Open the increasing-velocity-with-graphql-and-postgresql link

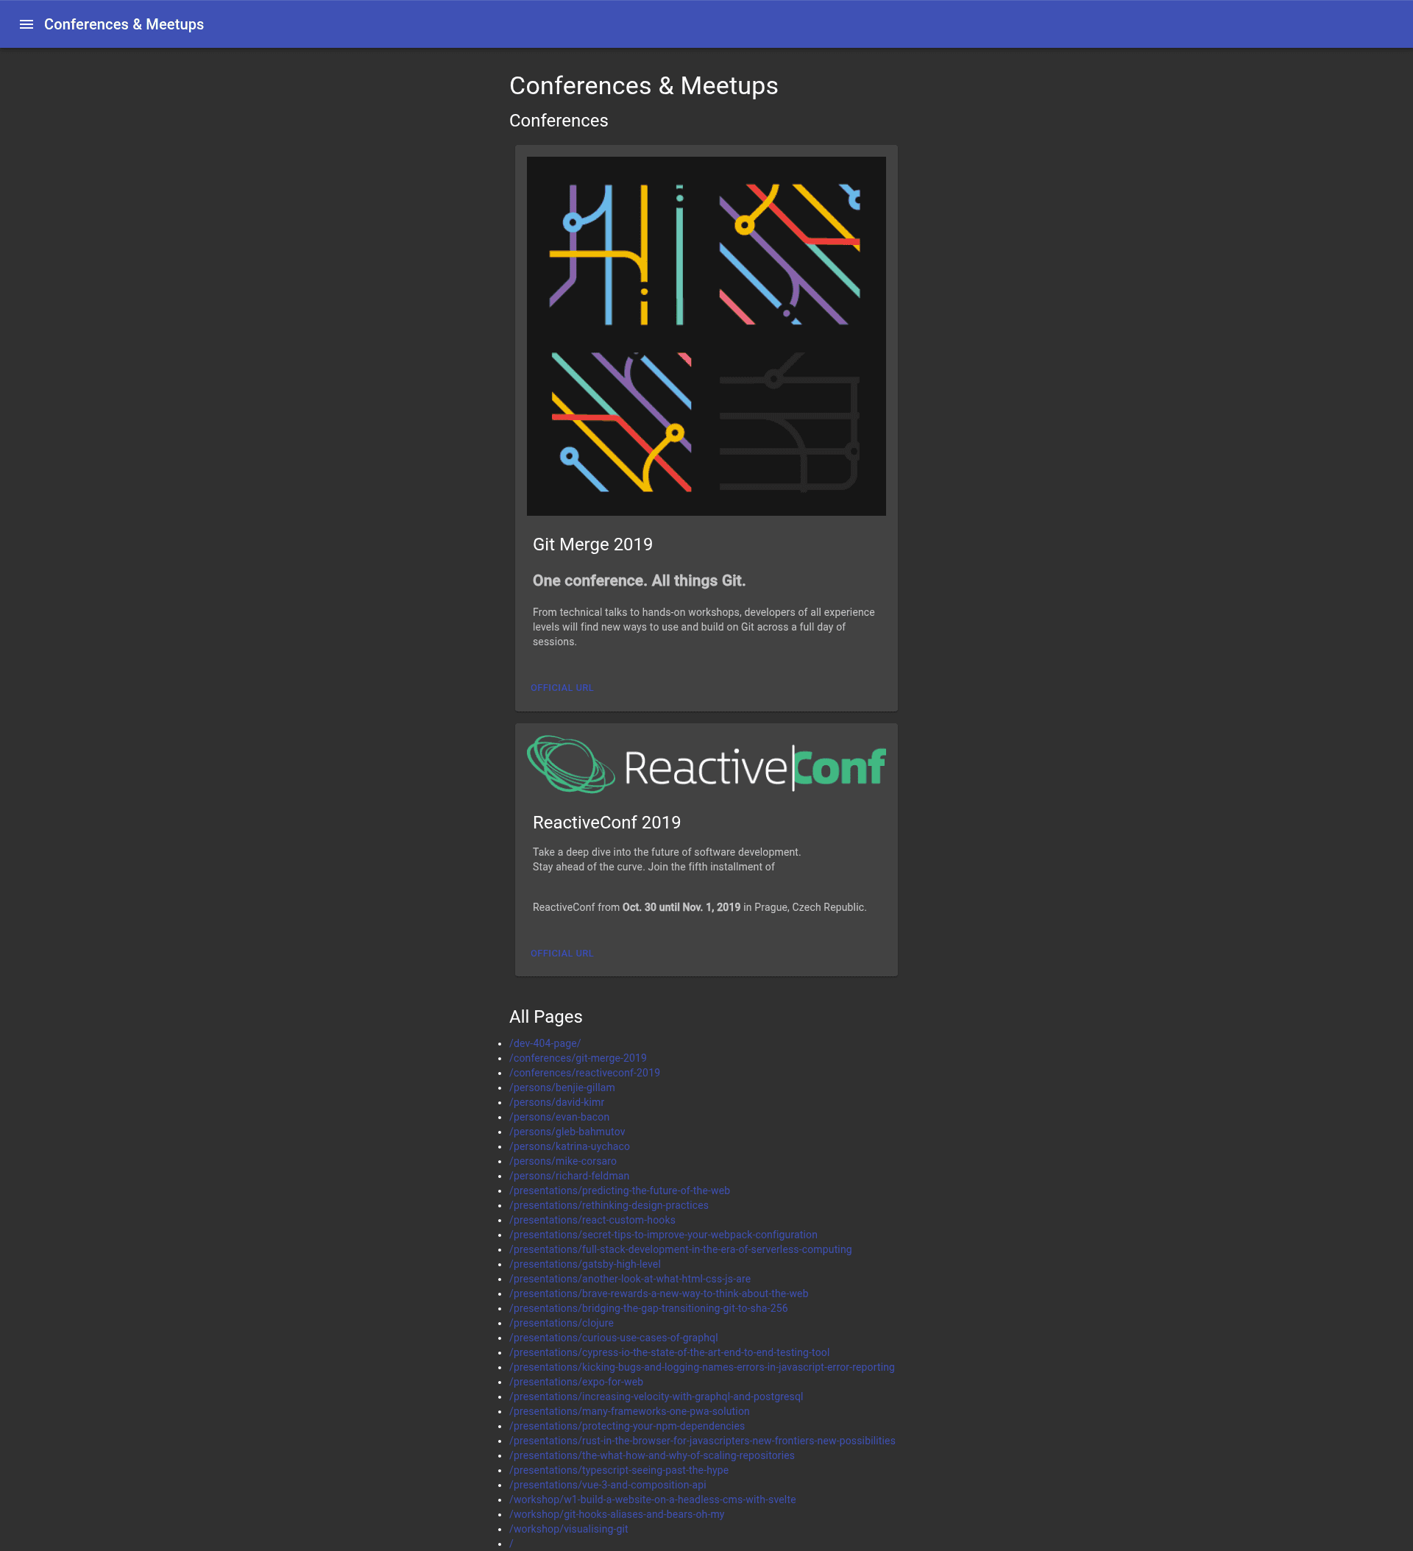tap(656, 1396)
